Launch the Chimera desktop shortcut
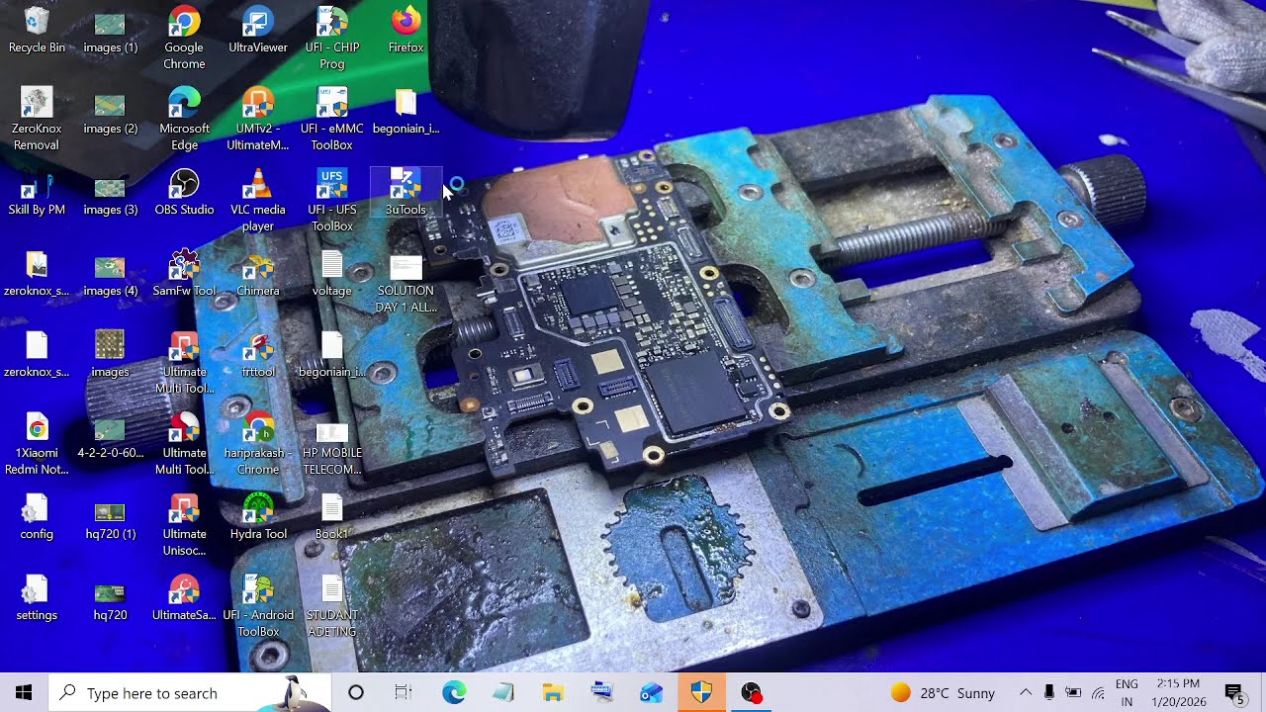 258,273
